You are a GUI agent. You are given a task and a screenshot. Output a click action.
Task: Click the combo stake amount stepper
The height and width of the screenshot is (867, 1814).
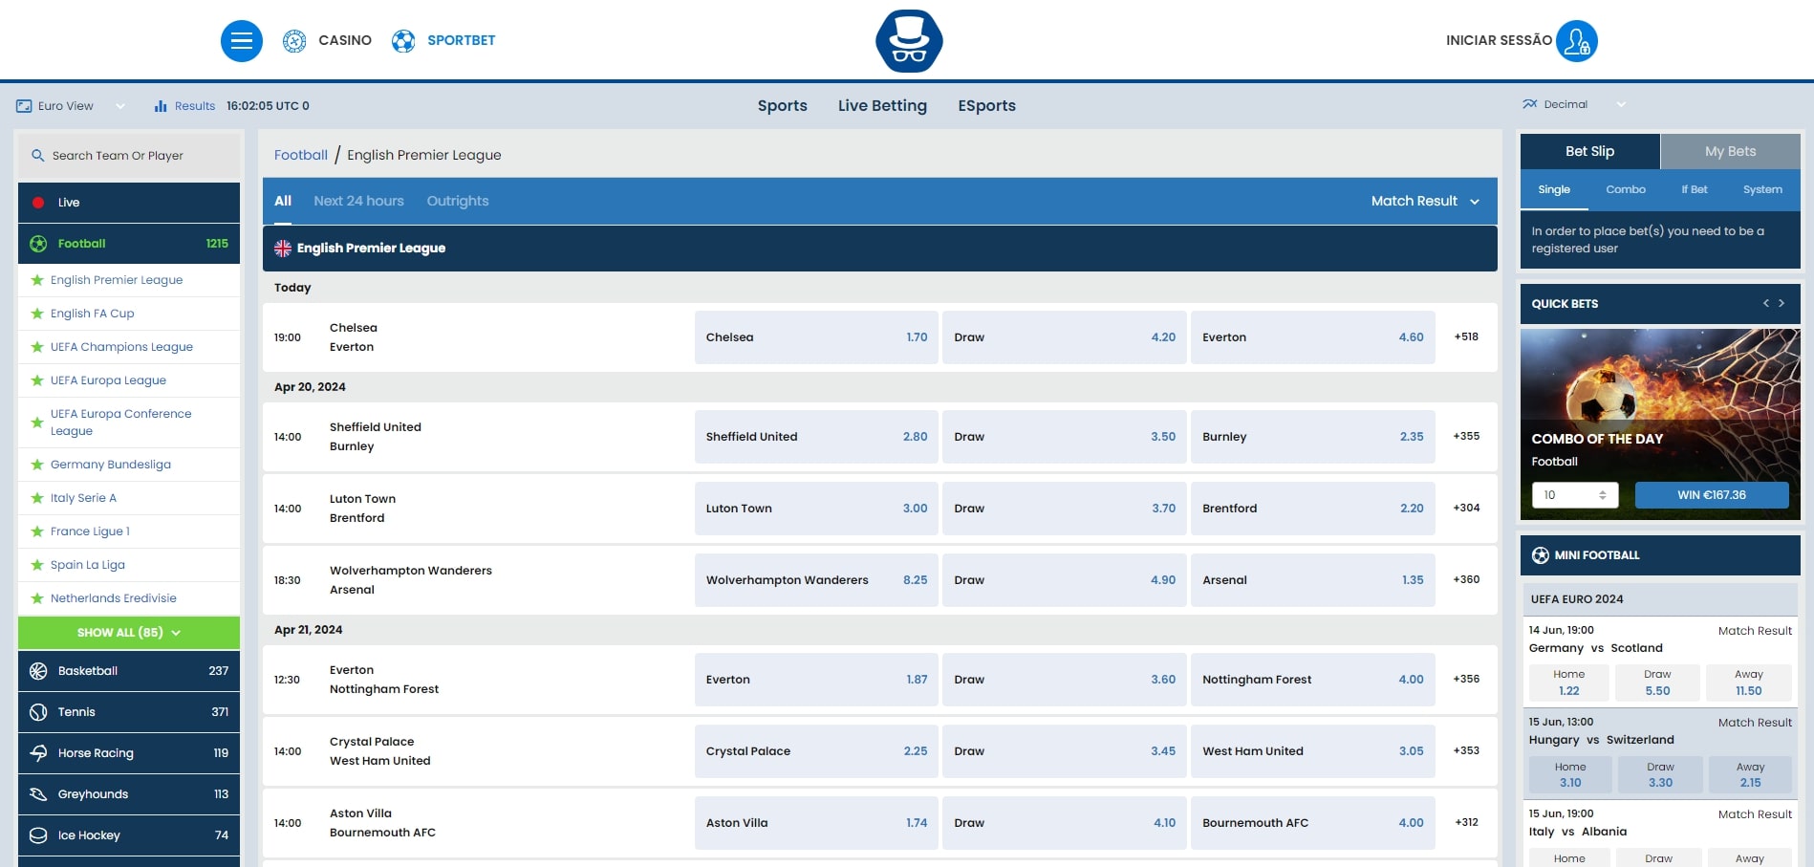point(1602,495)
